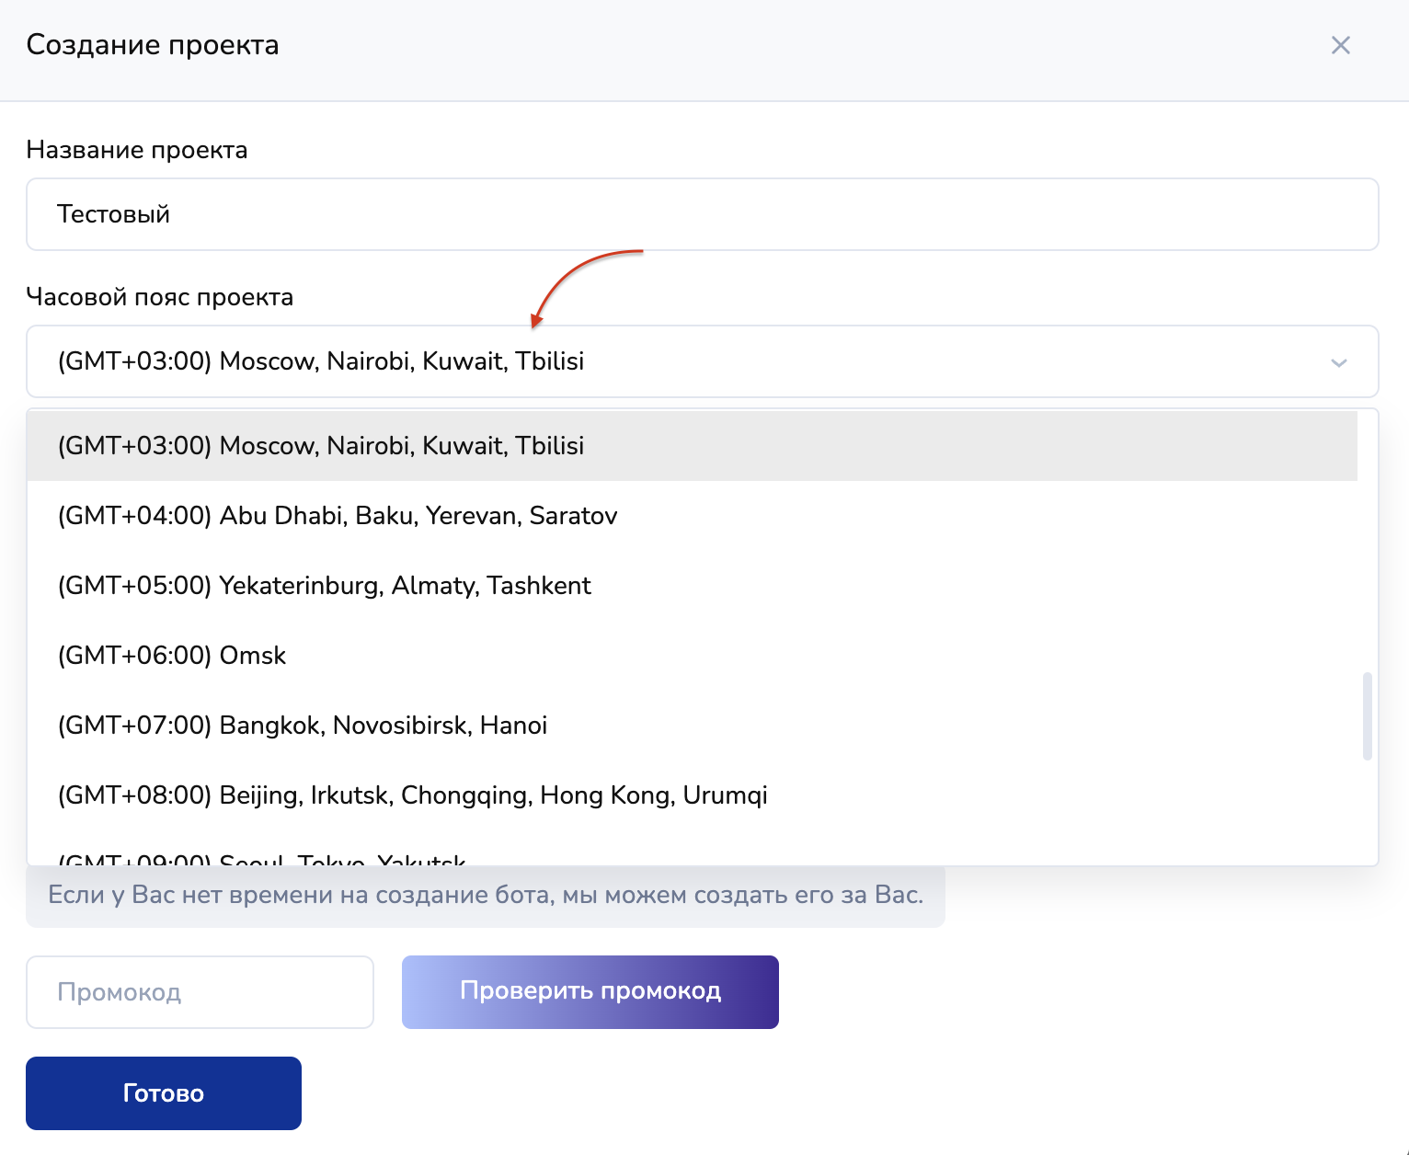Select the GMT+03:00 Moscow, Nairobi option
The image size is (1409, 1155).
pyautogui.click(x=321, y=446)
